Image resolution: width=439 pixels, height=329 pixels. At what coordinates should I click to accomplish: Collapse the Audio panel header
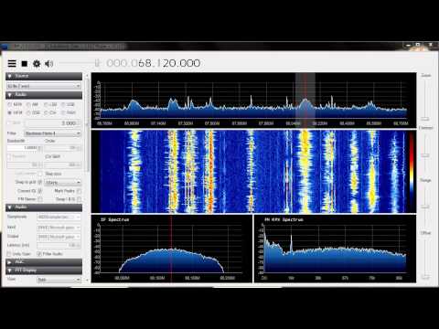pyautogui.click(x=44, y=207)
